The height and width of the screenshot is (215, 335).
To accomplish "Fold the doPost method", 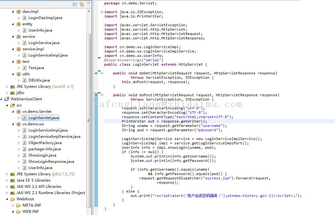I will 102,95.
